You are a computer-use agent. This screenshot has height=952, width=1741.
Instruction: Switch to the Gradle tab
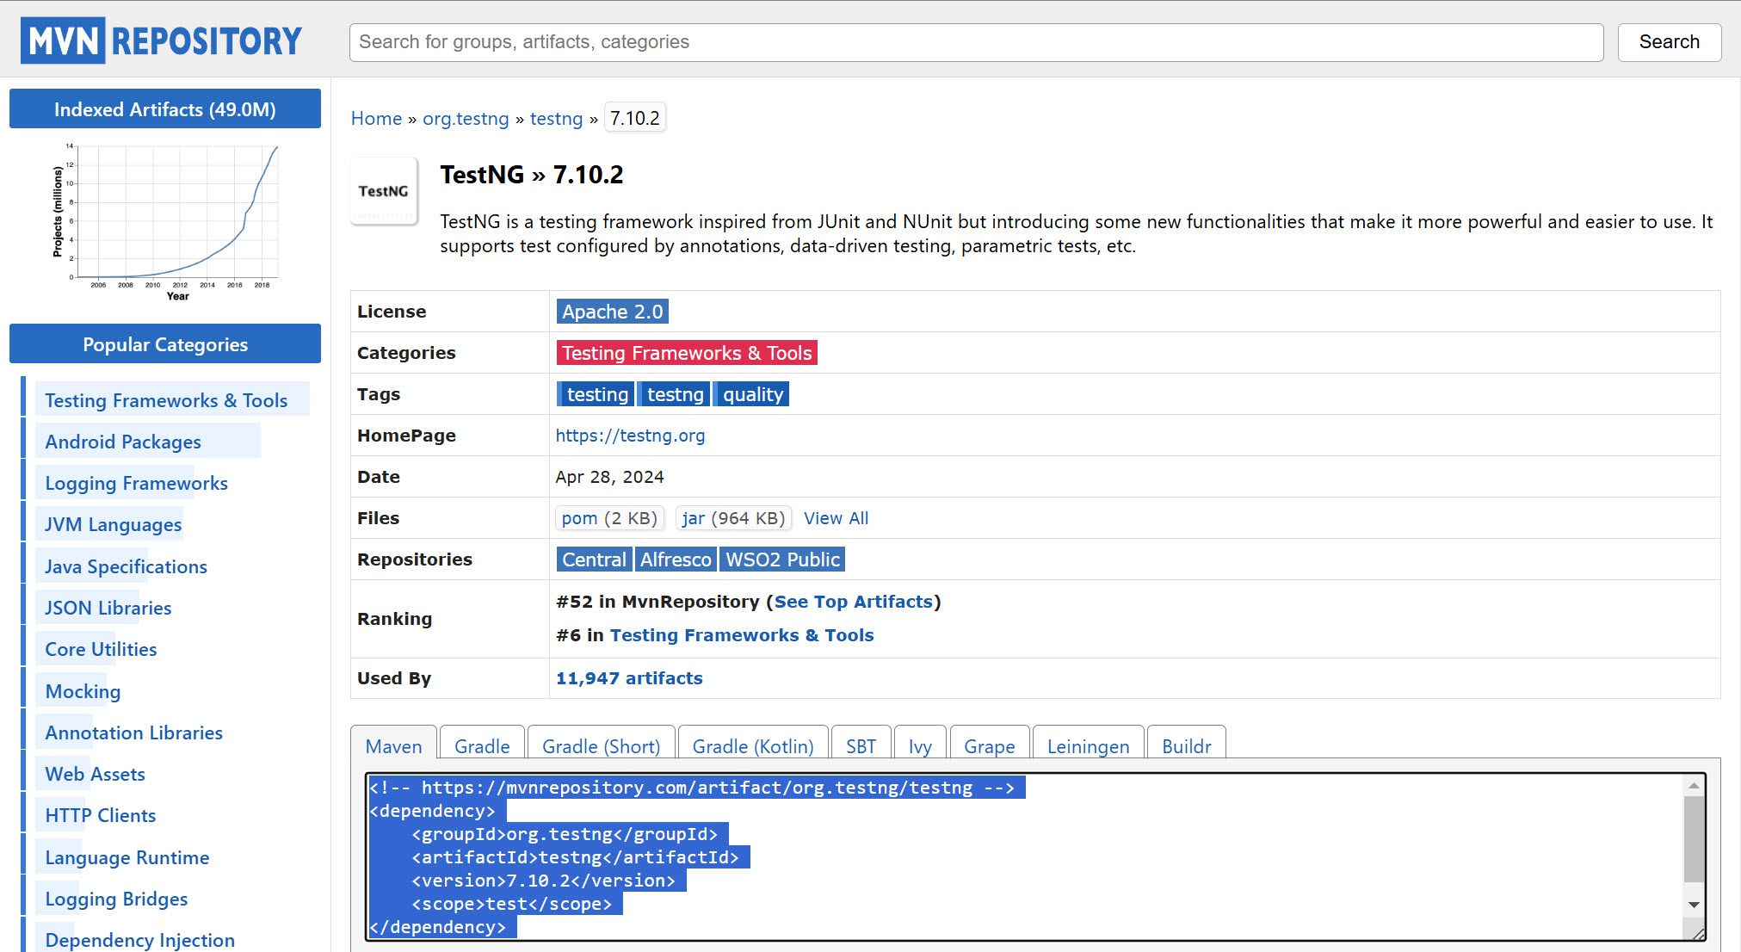[482, 746]
